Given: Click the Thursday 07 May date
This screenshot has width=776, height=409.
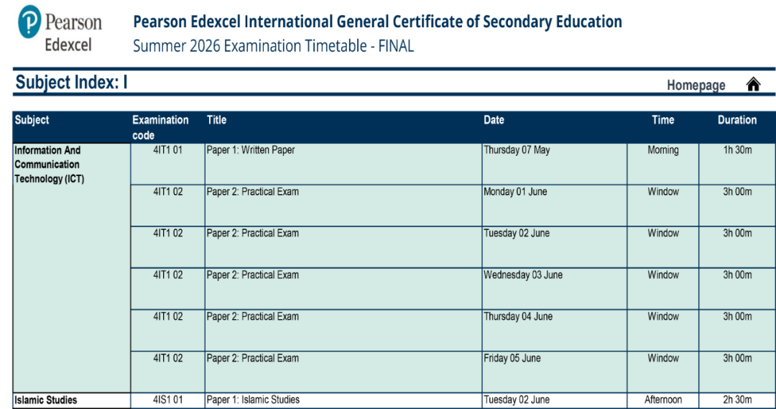Looking at the screenshot, I should click(517, 150).
